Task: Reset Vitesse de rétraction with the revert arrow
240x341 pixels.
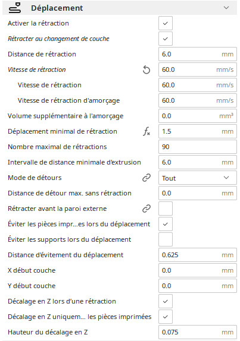Action: pyautogui.click(x=147, y=70)
